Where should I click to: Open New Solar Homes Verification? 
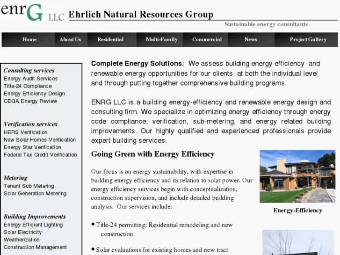(40, 140)
